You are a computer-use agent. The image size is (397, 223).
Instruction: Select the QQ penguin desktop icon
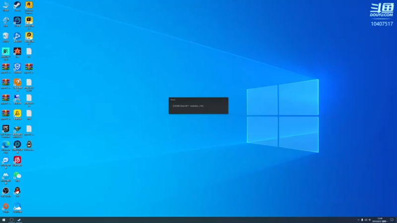click(17, 191)
